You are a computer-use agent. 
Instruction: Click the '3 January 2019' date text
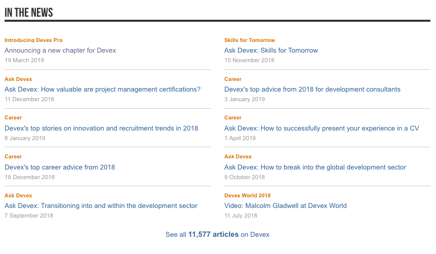click(244, 99)
